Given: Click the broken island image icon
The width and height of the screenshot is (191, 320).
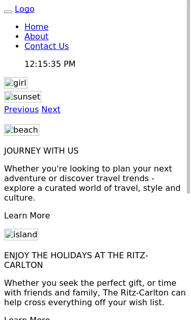Looking at the screenshot, I should (9, 234).
